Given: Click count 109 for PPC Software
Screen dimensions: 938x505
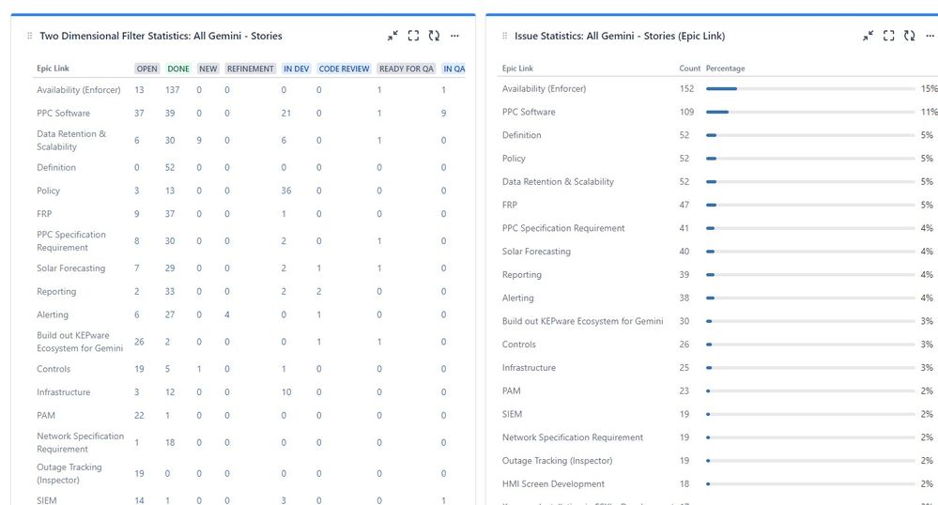Looking at the screenshot, I should pyautogui.click(x=686, y=112).
